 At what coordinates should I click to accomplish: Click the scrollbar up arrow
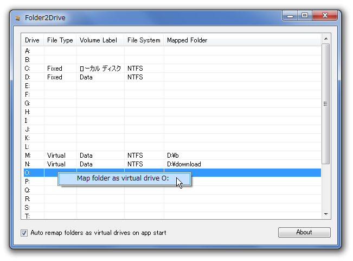(326, 39)
